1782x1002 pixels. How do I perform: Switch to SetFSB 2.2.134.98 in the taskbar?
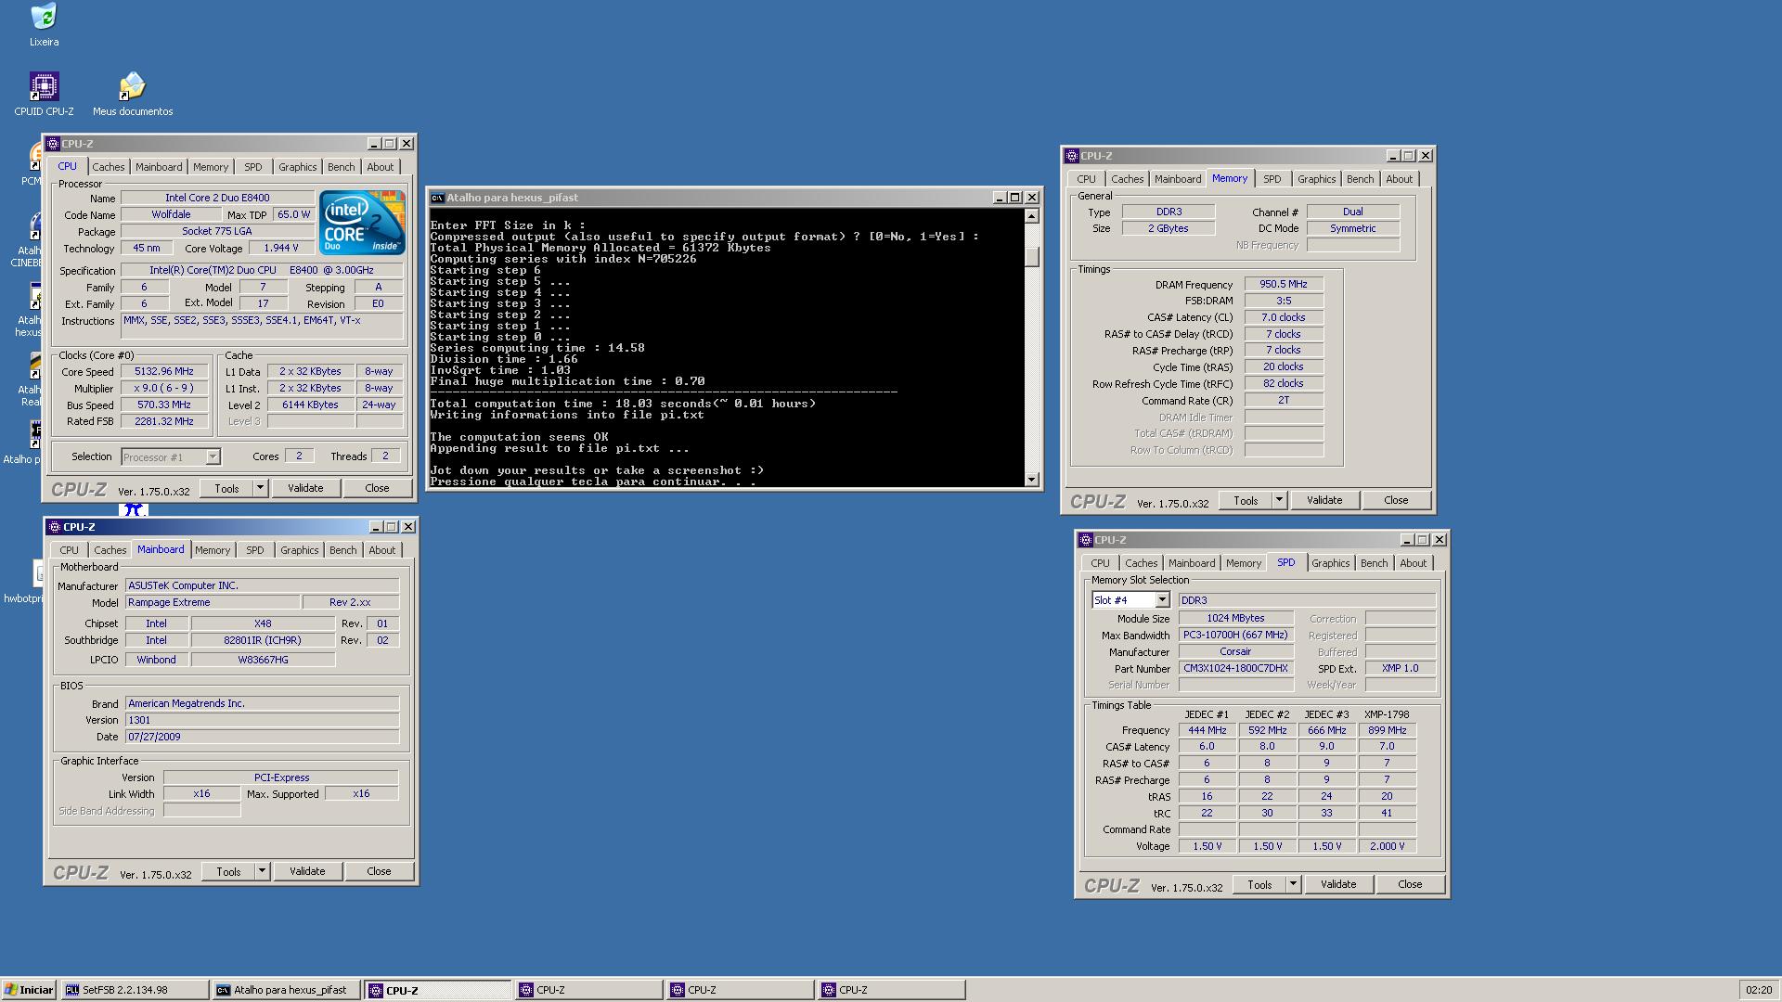135,990
